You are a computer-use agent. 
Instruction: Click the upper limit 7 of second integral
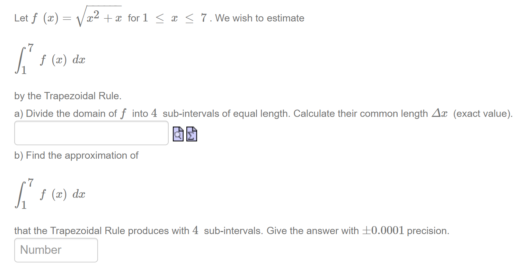[31, 182]
